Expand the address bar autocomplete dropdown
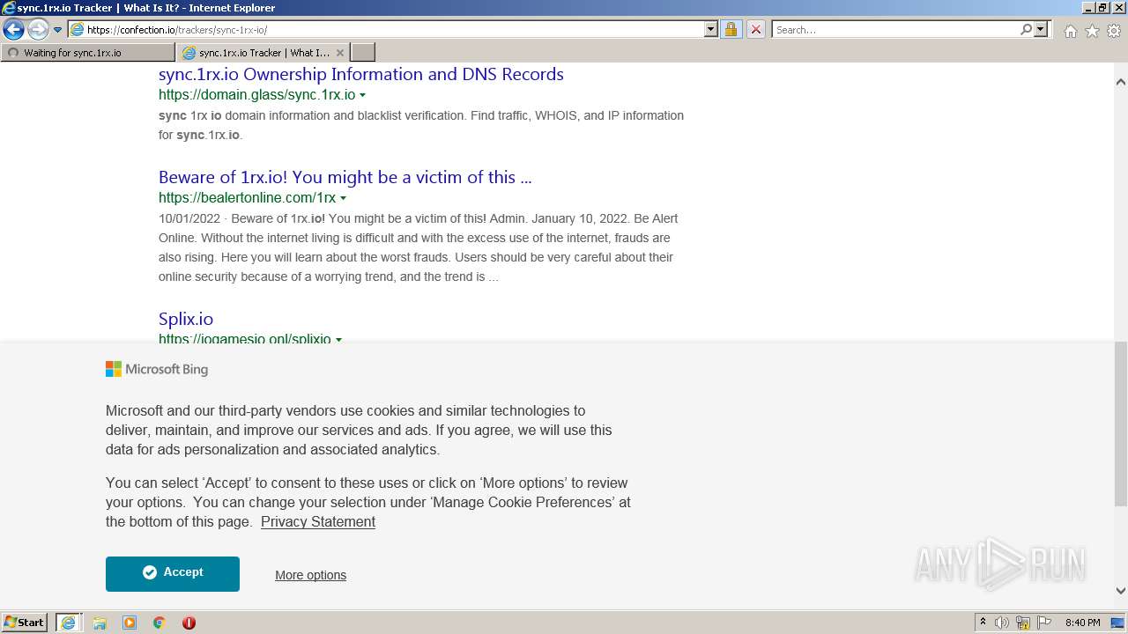The width and height of the screenshot is (1128, 634). tap(711, 29)
